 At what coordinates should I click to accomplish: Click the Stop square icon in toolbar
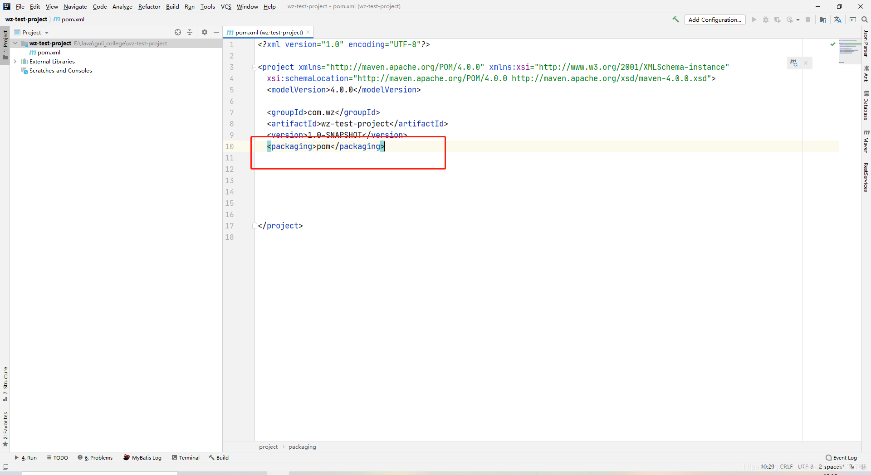coord(808,19)
